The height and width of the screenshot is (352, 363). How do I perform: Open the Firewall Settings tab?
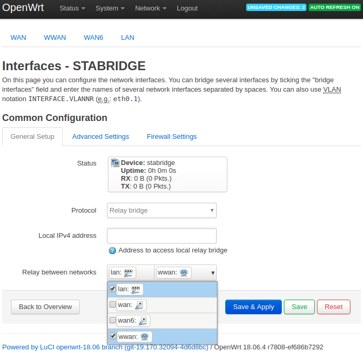pyautogui.click(x=172, y=137)
